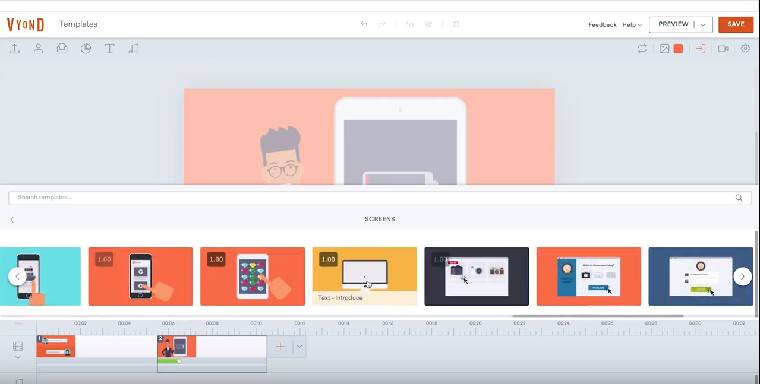
Task: Open the Props library armchair icon
Action: tap(62, 49)
